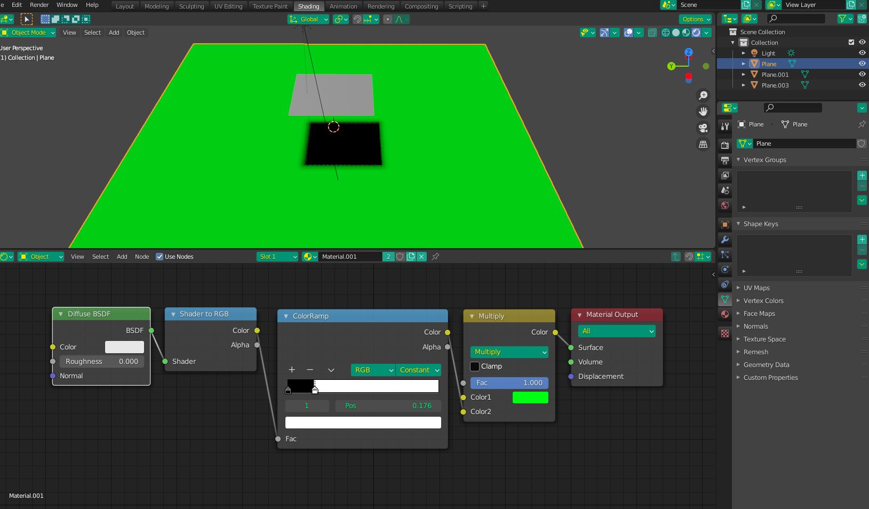Screen dimensions: 869x509
Task: Open the viewport Options dropdown
Action: point(696,19)
